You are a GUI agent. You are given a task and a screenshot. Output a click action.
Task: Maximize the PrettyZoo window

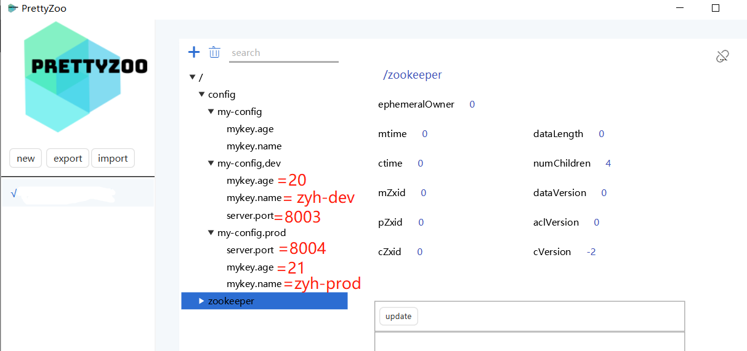click(716, 8)
